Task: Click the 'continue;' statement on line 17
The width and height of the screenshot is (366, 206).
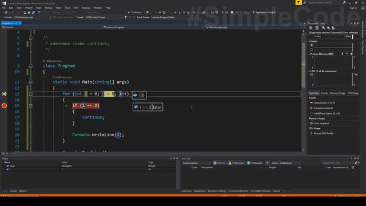Action: (93, 117)
